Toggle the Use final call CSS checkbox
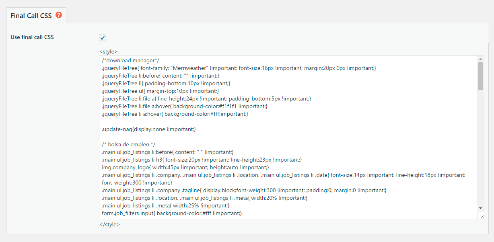This screenshot has width=494, height=242. (x=102, y=38)
